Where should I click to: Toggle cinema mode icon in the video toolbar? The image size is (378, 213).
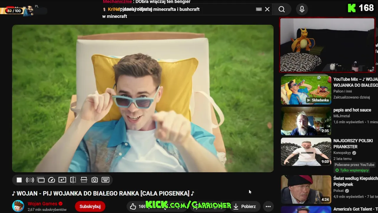pyautogui.click(x=41, y=180)
